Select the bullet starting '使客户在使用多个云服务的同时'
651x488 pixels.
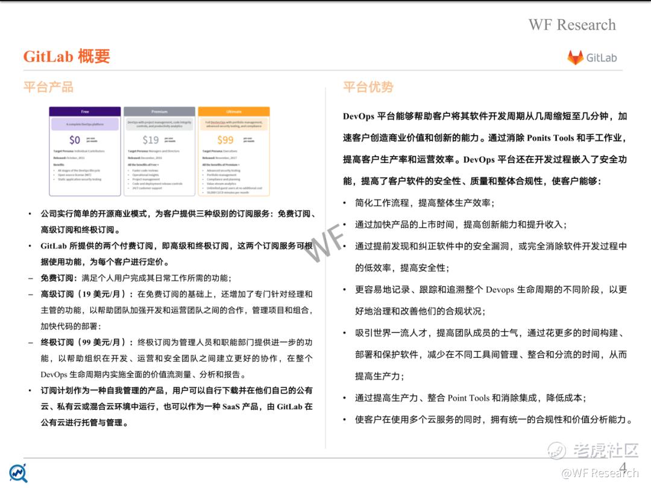pyautogui.click(x=494, y=420)
